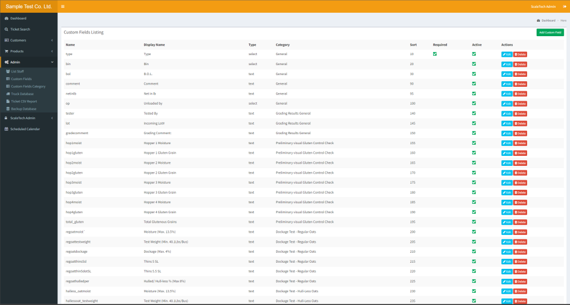
Task: Uncheck Active for the total_gluten field
Action: (474, 222)
